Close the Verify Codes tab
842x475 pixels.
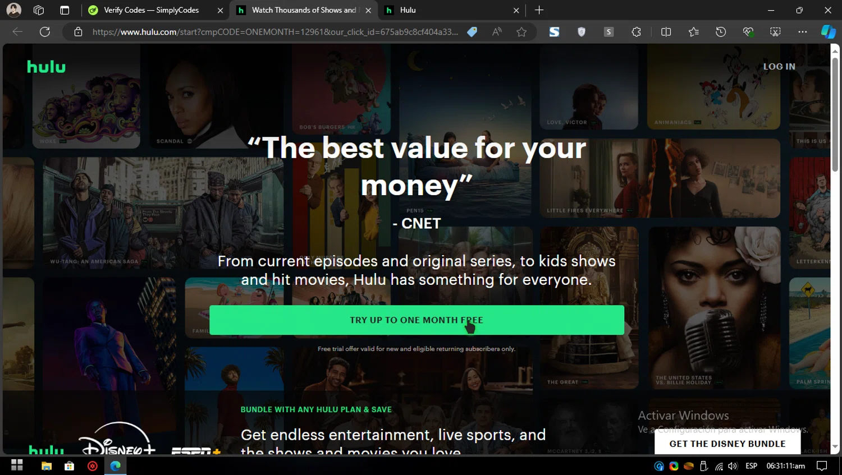[220, 10]
